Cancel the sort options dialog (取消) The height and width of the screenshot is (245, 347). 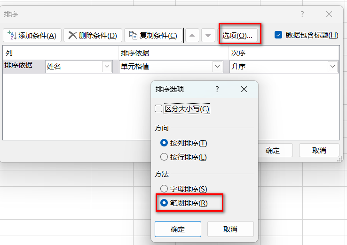click(x=230, y=229)
